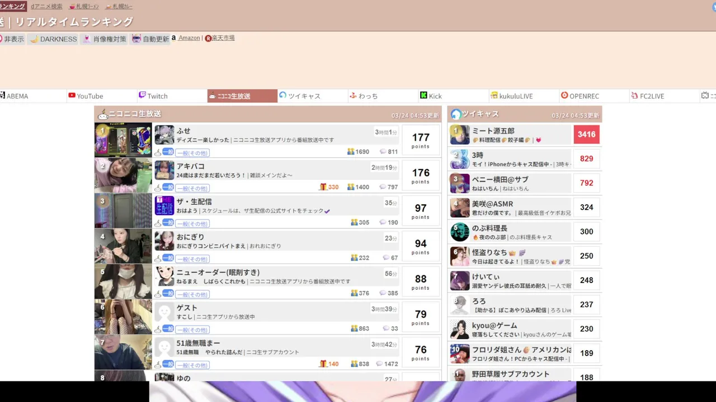Click 一般(その他) tag in ゲスト row
The image size is (716, 402).
click(x=192, y=330)
